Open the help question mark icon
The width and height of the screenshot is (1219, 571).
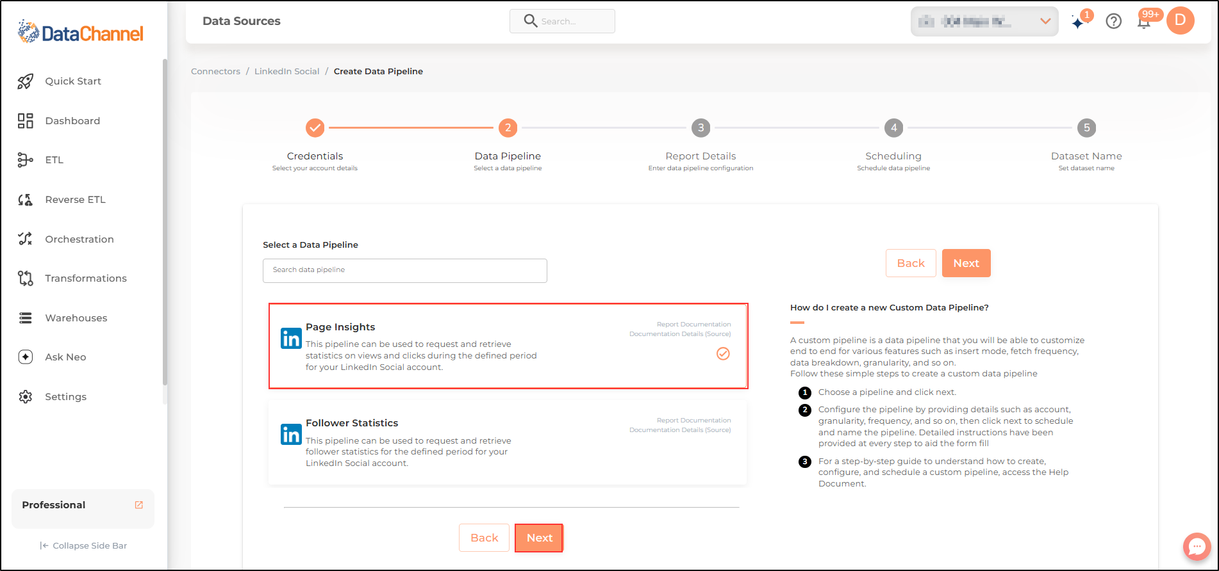tap(1114, 21)
